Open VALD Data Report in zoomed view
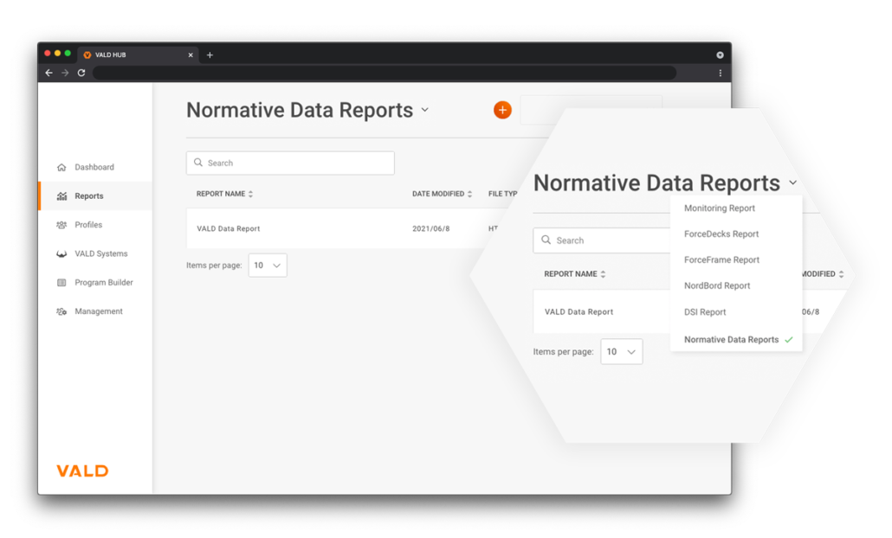 [x=579, y=312]
